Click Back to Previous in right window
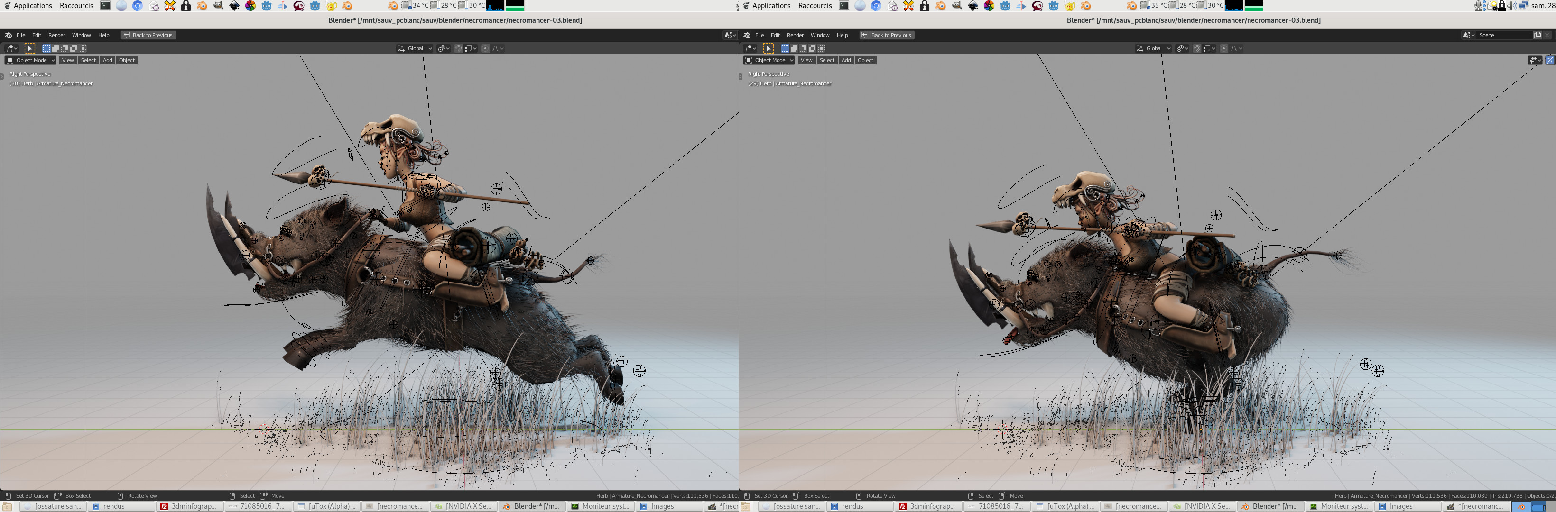 (x=887, y=35)
